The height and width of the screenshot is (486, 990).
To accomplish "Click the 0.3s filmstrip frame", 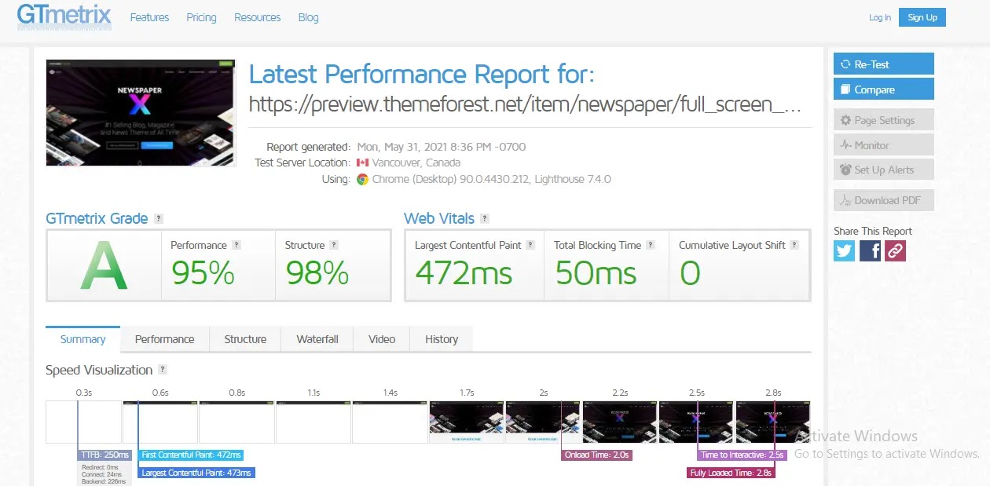I will pyautogui.click(x=82, y=422).
